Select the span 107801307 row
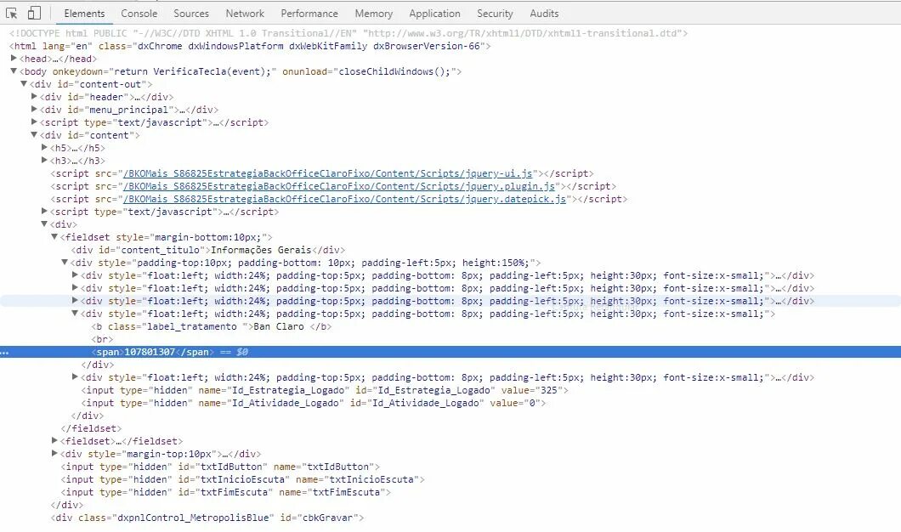The height and width of the screenshot is (532, 901). [450, 352]
